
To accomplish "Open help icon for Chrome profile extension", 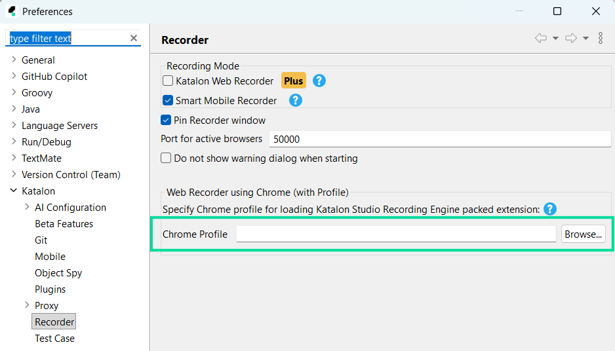I will click(550, 209).
